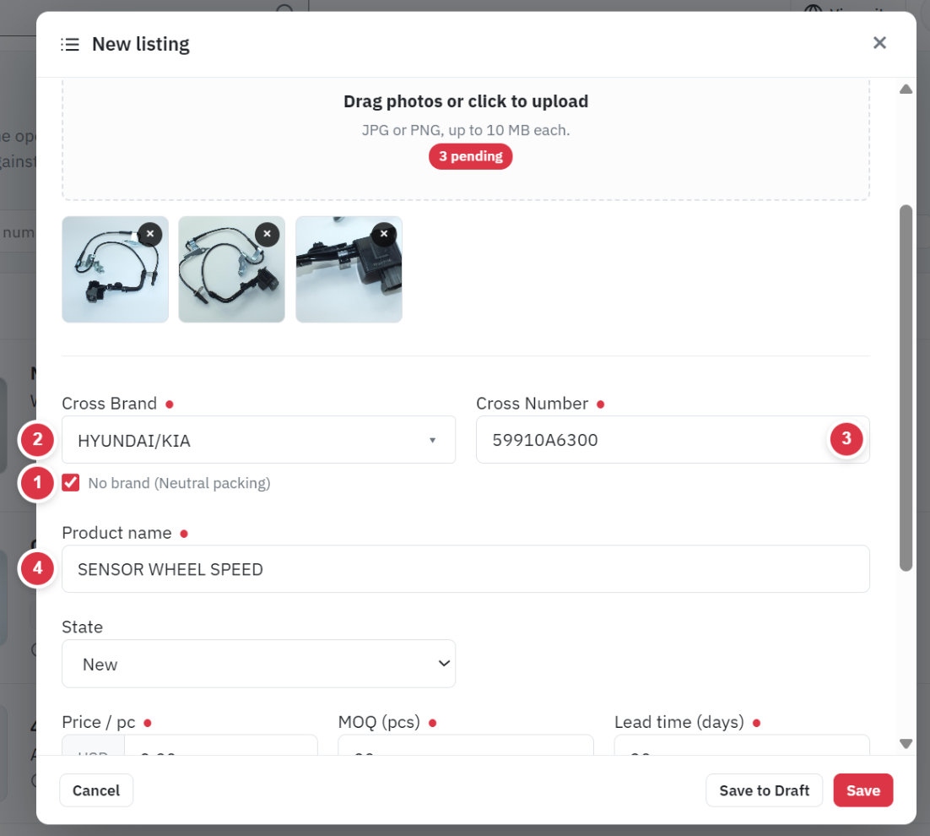The height and width of the screenshot is (836, 930).
Task: Click the 'MOQ (pcs)' label
Action: [379, 722]
